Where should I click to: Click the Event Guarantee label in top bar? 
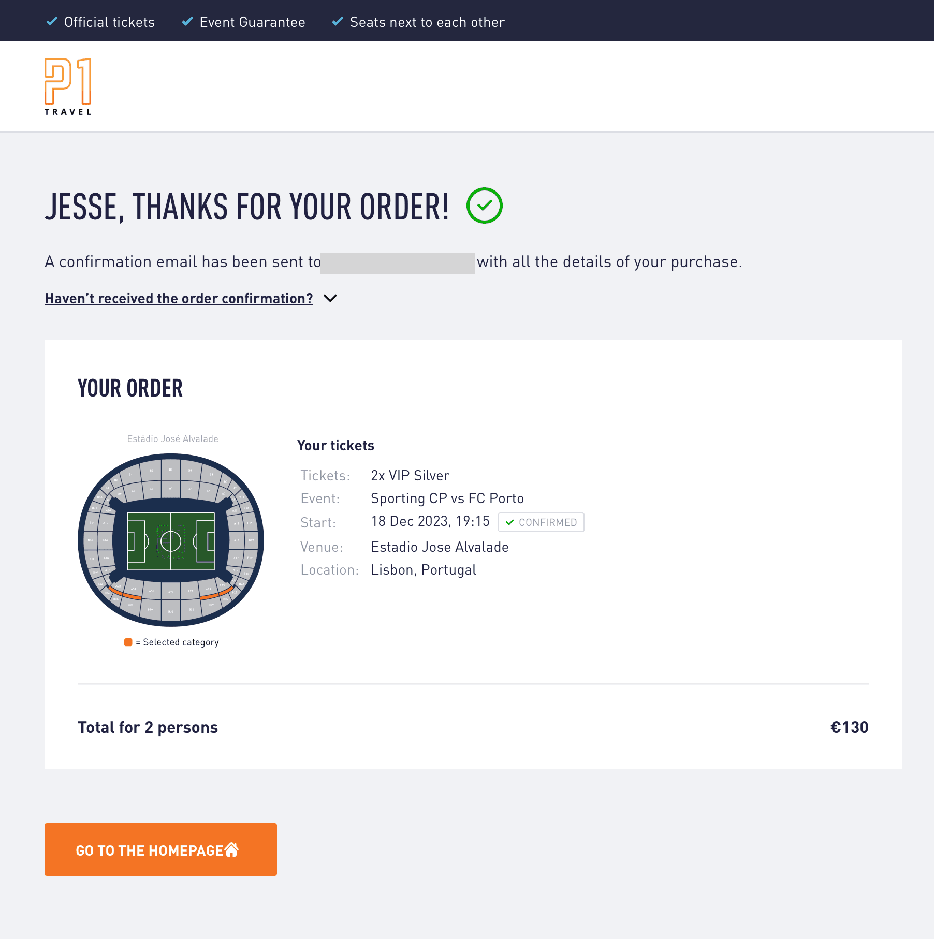coord(252,22)
